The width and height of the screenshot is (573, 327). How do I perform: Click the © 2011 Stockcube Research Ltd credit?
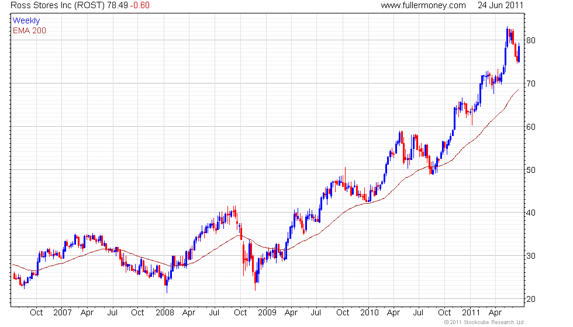click(x=484, y=322)
